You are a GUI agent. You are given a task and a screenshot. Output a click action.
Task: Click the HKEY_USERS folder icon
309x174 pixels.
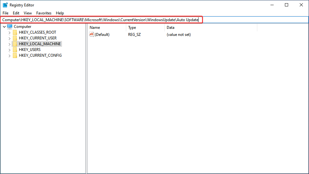coord(15,50)
